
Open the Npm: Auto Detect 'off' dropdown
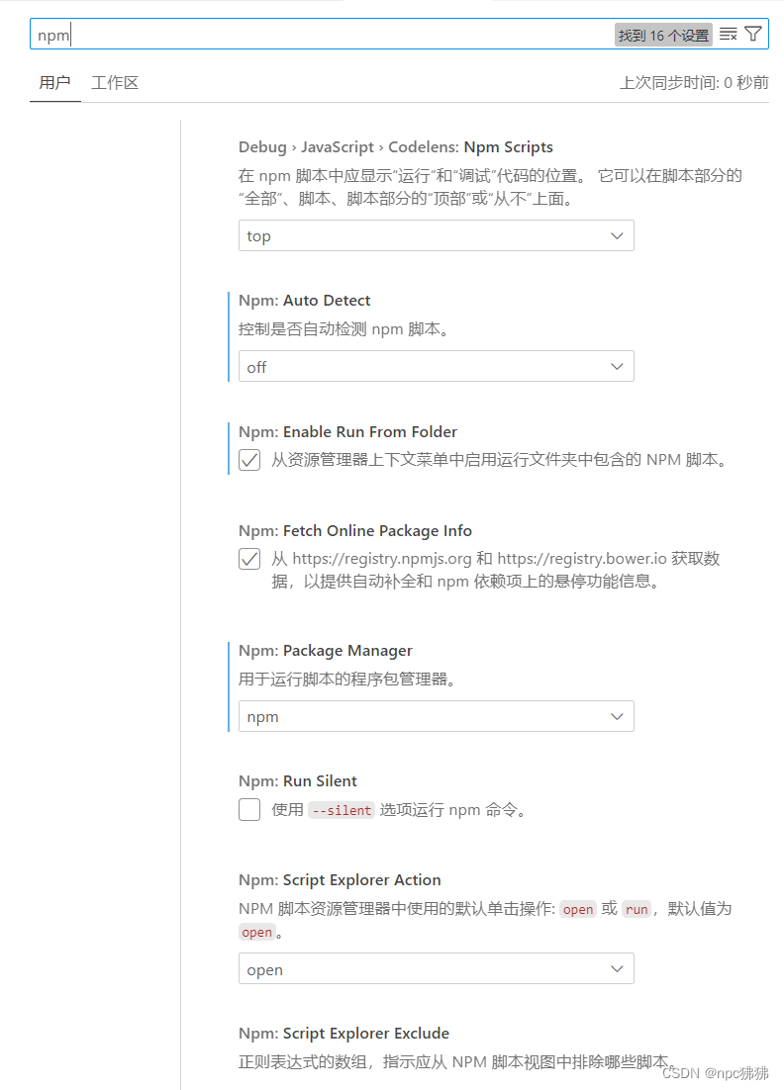(436, 366)
